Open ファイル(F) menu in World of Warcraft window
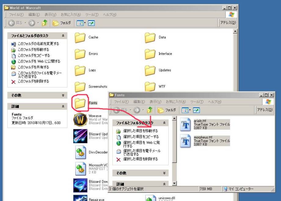The image size is (281, 201). (x=16, y=15)
